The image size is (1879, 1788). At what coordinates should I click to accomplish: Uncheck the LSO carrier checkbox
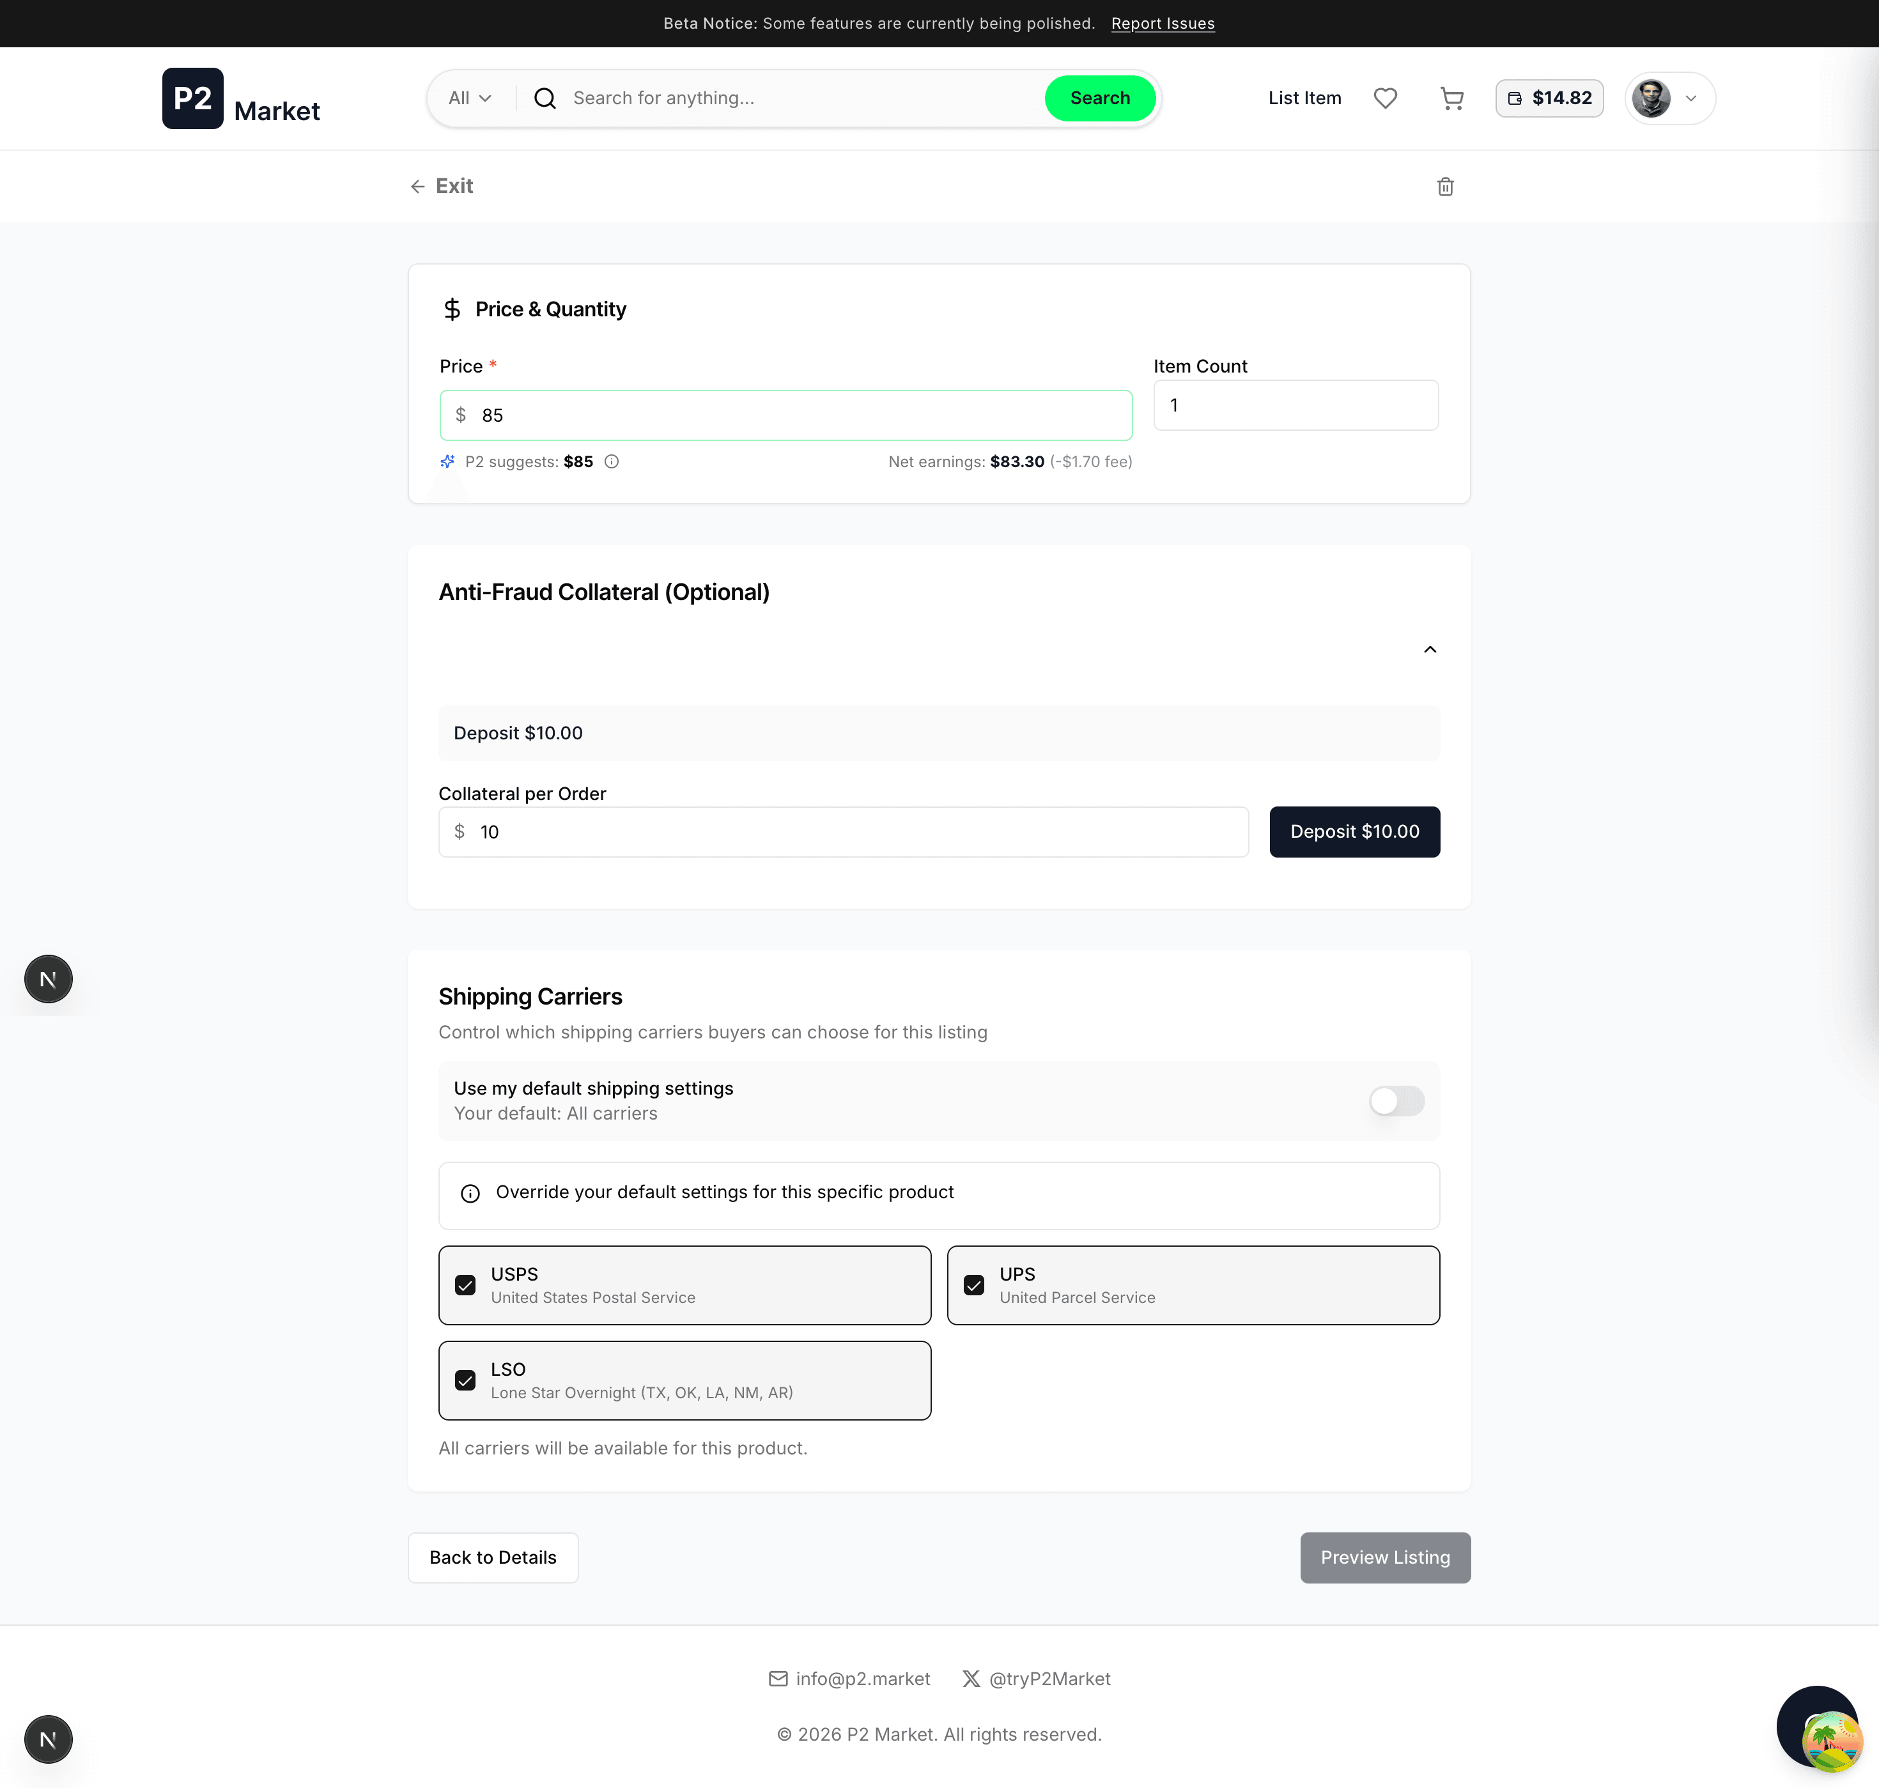tap(465, 1381)
